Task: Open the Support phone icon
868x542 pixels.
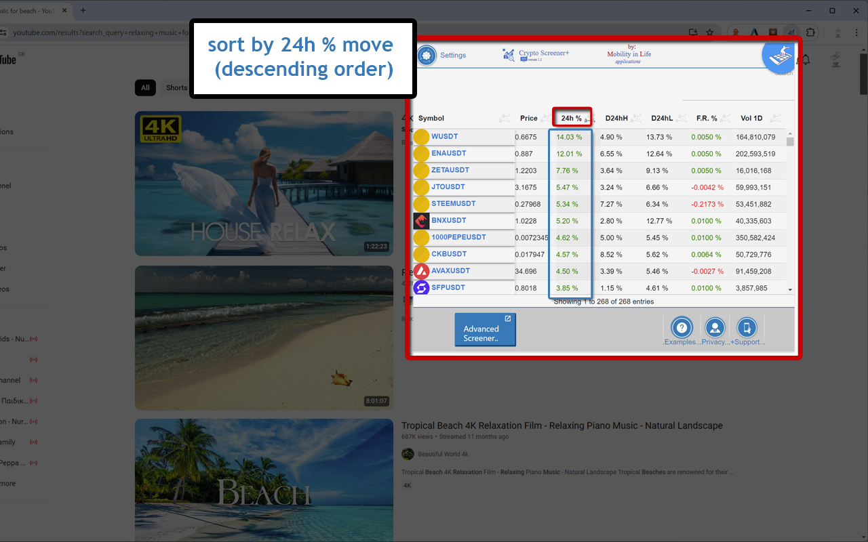Action: point(747,328)
